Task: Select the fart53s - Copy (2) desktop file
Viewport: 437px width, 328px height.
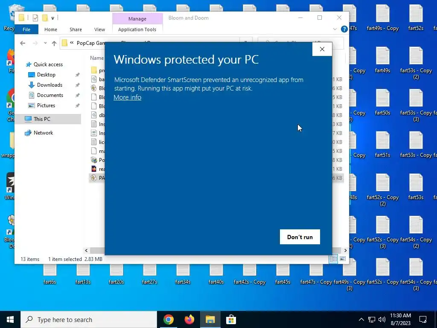Action: (416, 63)
